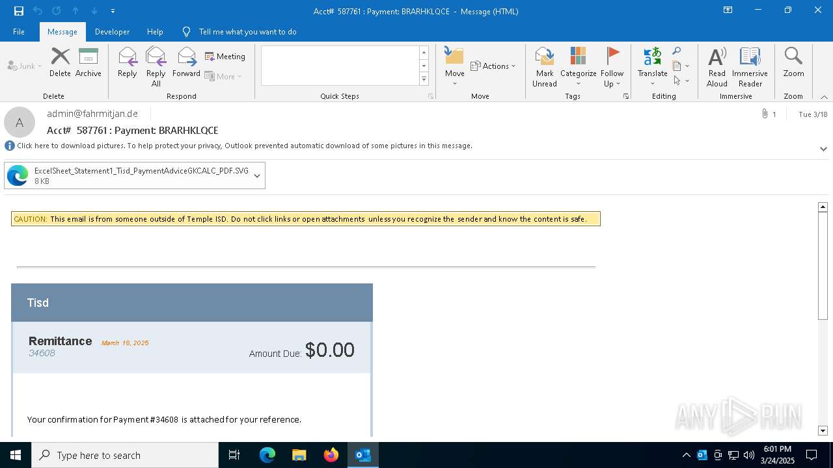The image size is (833, 468).
Task: Start Read Aloud
Action: click(717, 66)
